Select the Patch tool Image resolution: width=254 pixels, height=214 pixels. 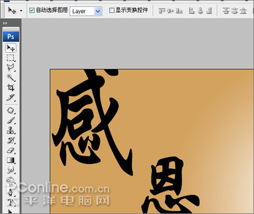tap(10, 111)
